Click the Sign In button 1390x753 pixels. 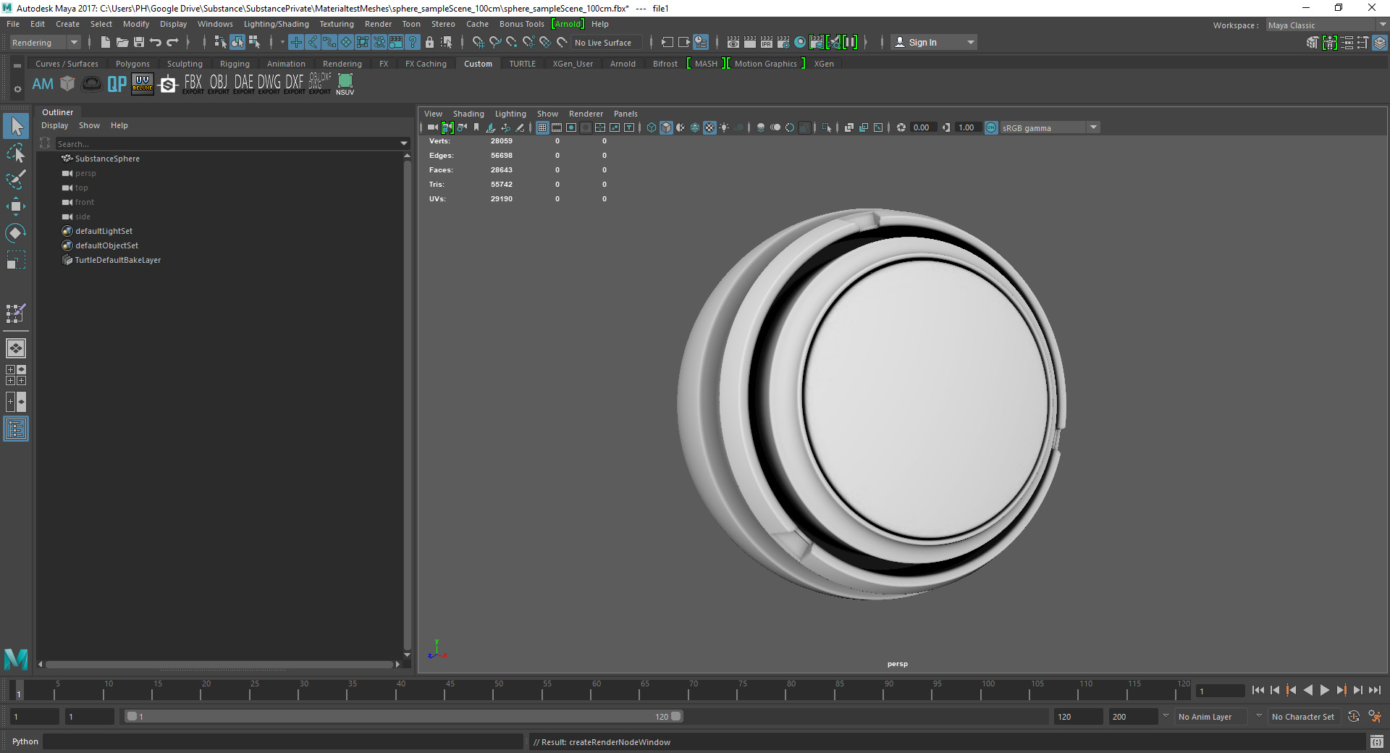pyautogui.click(x=922, y=43)
